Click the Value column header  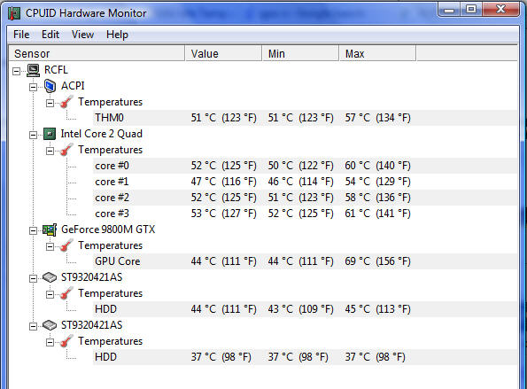223,53
